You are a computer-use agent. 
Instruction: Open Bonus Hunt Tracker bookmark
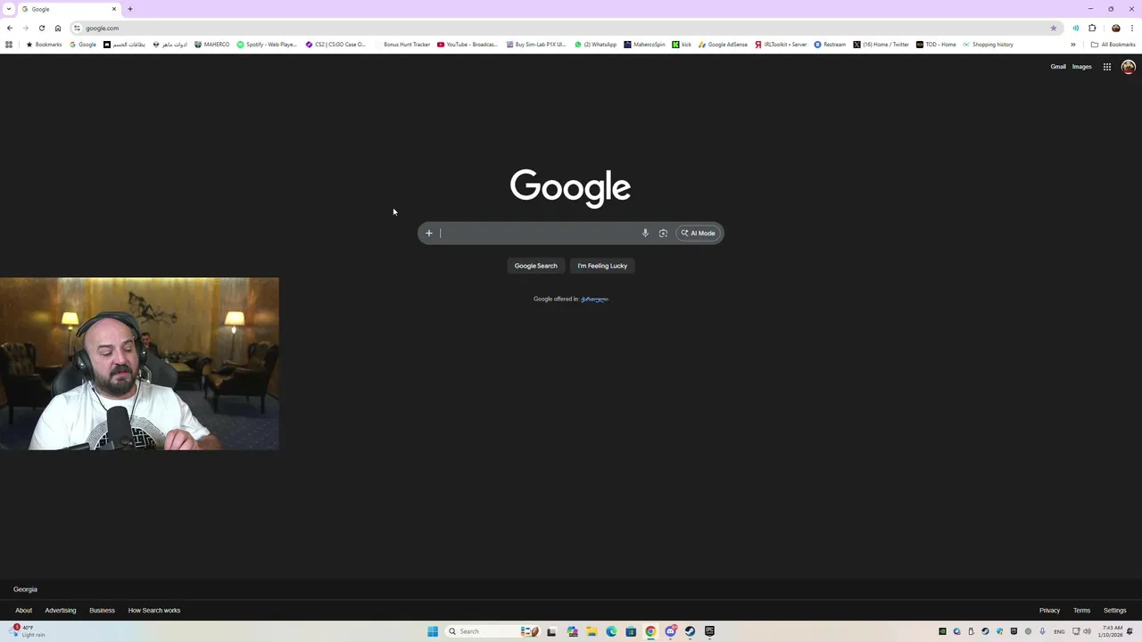(x=401, y=45)
